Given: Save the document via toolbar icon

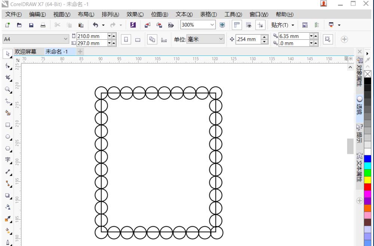Looking at the screenshot, I should click(x=31, y=25).
